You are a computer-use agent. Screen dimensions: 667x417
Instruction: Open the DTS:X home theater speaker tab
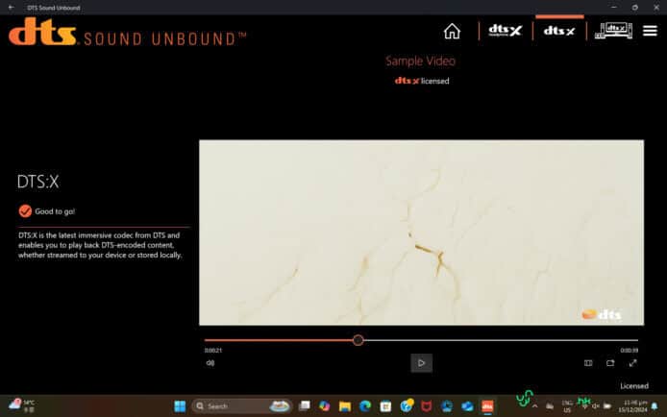coord(613,31)
